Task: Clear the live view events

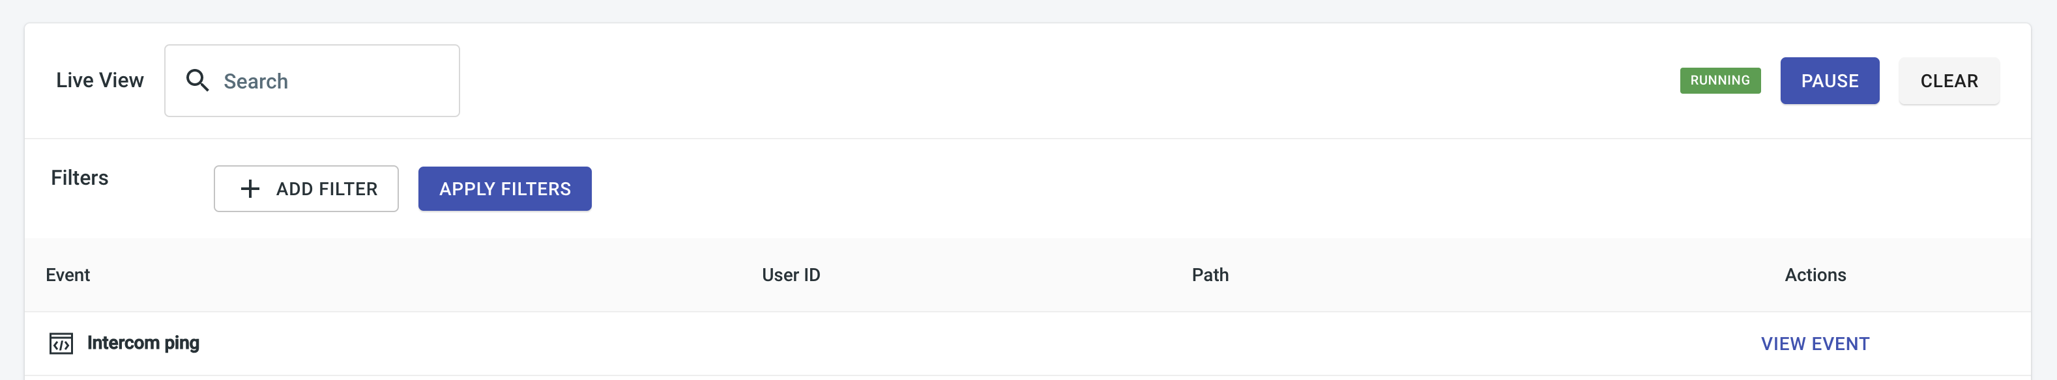Action: (1948, 81)
